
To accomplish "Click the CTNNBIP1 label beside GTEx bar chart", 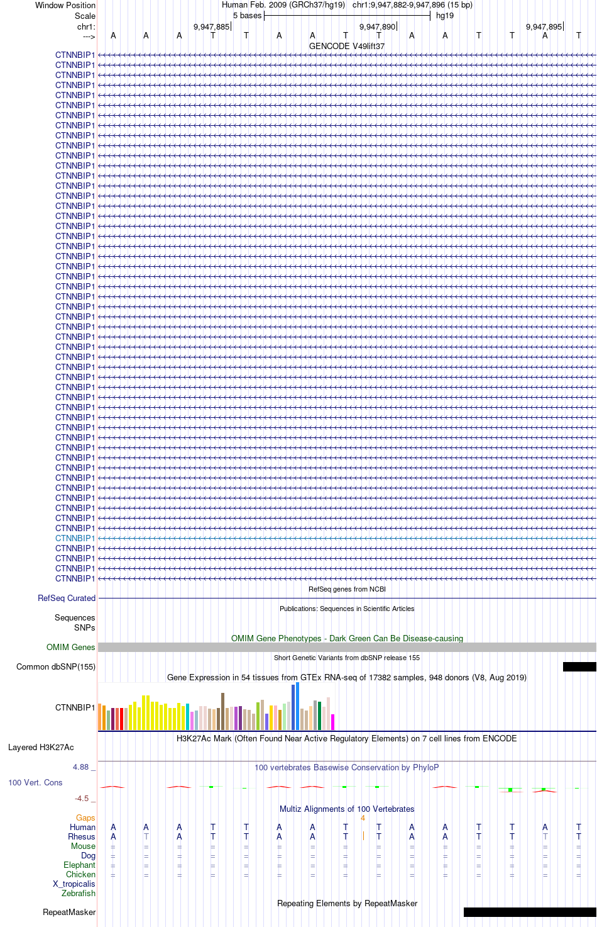I will point(75,707).
